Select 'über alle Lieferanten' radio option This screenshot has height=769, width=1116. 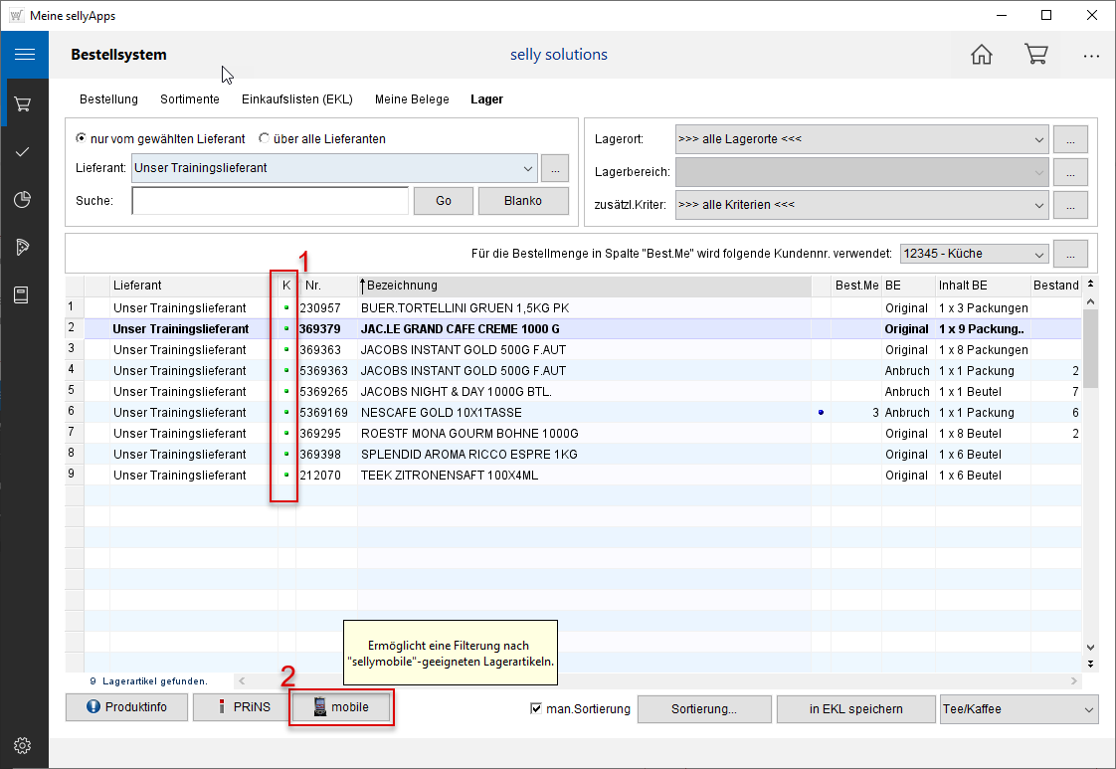pos(264,139)
